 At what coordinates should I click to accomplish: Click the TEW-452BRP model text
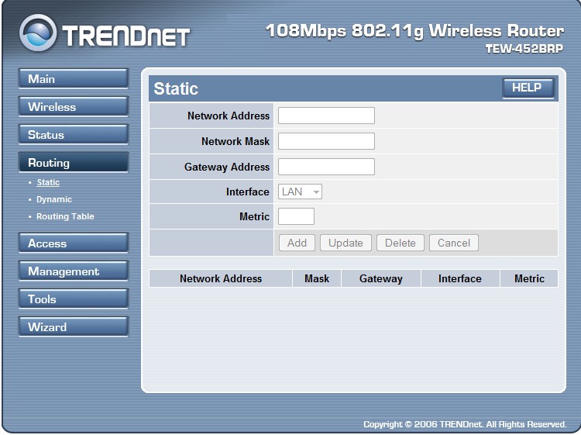coord(524,49)
